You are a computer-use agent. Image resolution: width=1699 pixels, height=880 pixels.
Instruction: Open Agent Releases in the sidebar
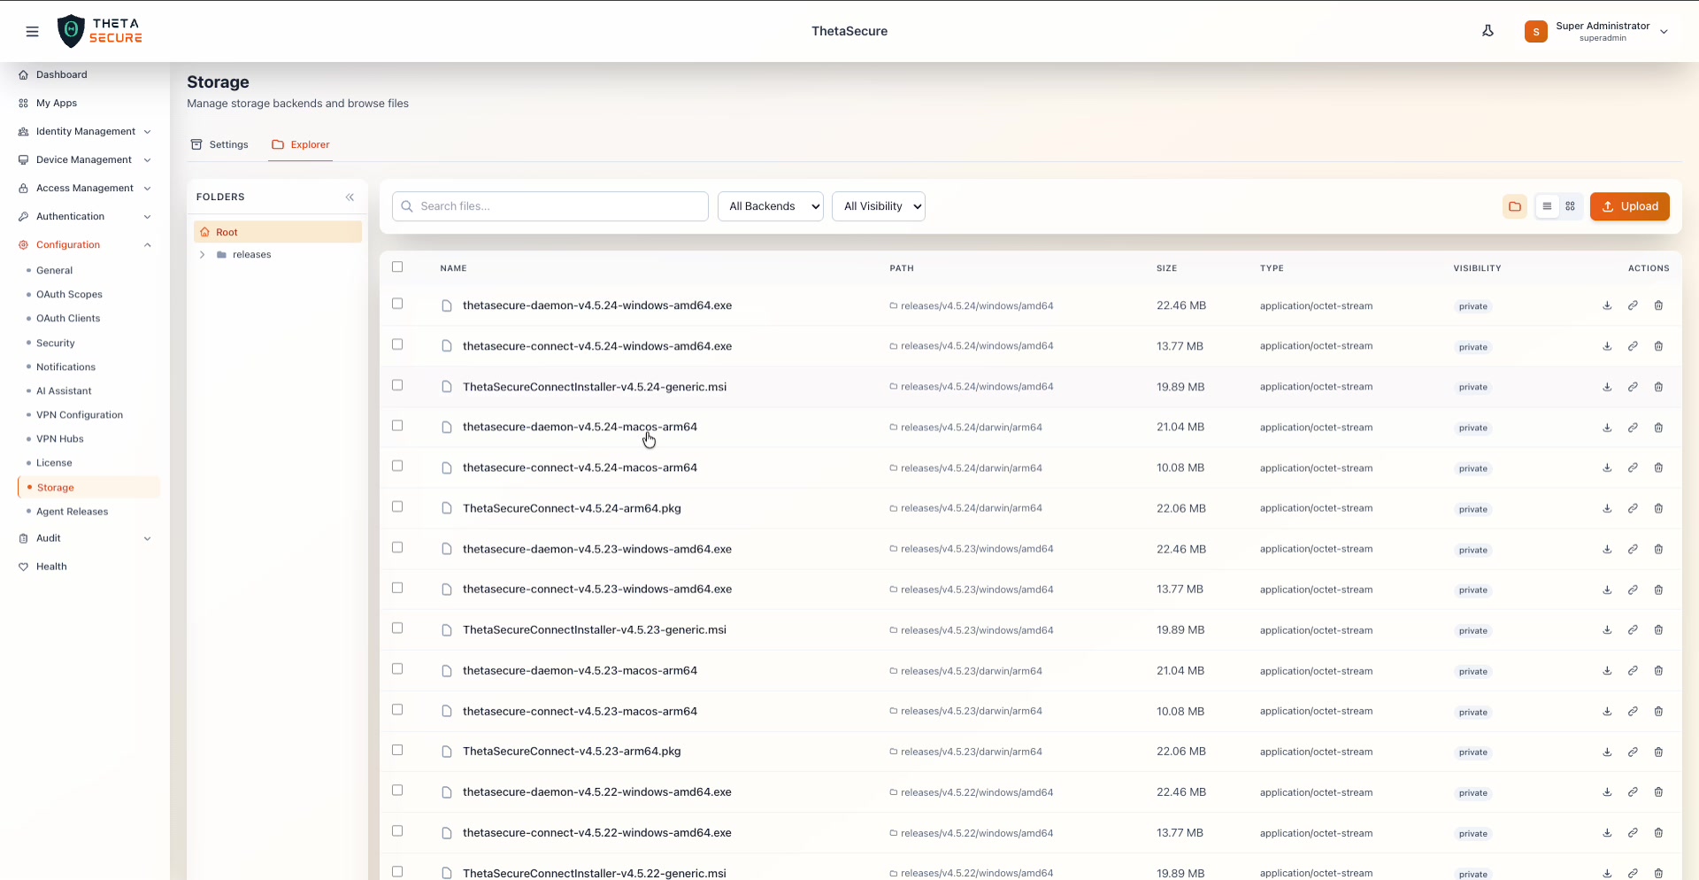click(73, 511)
